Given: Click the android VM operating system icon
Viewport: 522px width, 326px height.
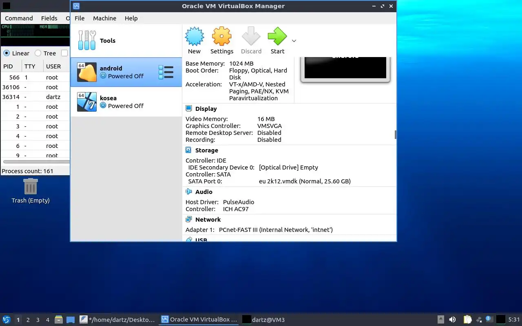Looking at the screenshot, I should click(x=87, y=72).
